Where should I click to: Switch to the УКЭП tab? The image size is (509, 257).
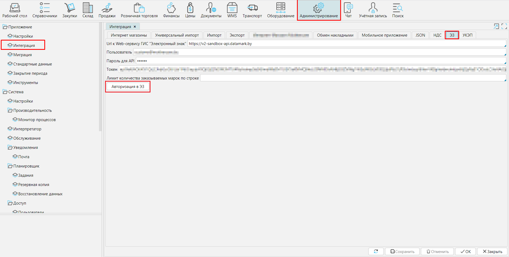[x=467, y=35]
